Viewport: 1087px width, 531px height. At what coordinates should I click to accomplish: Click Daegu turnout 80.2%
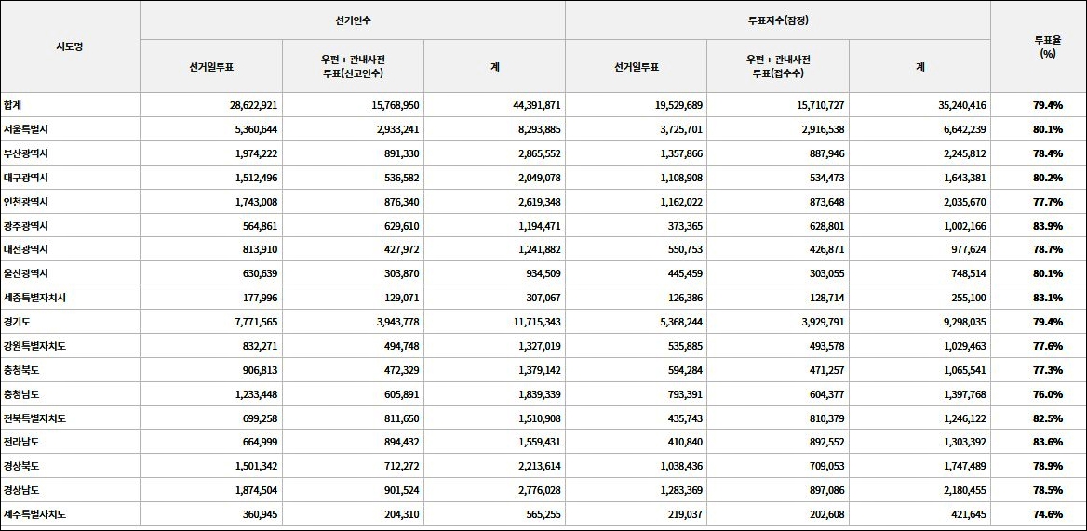[1048, 178]
